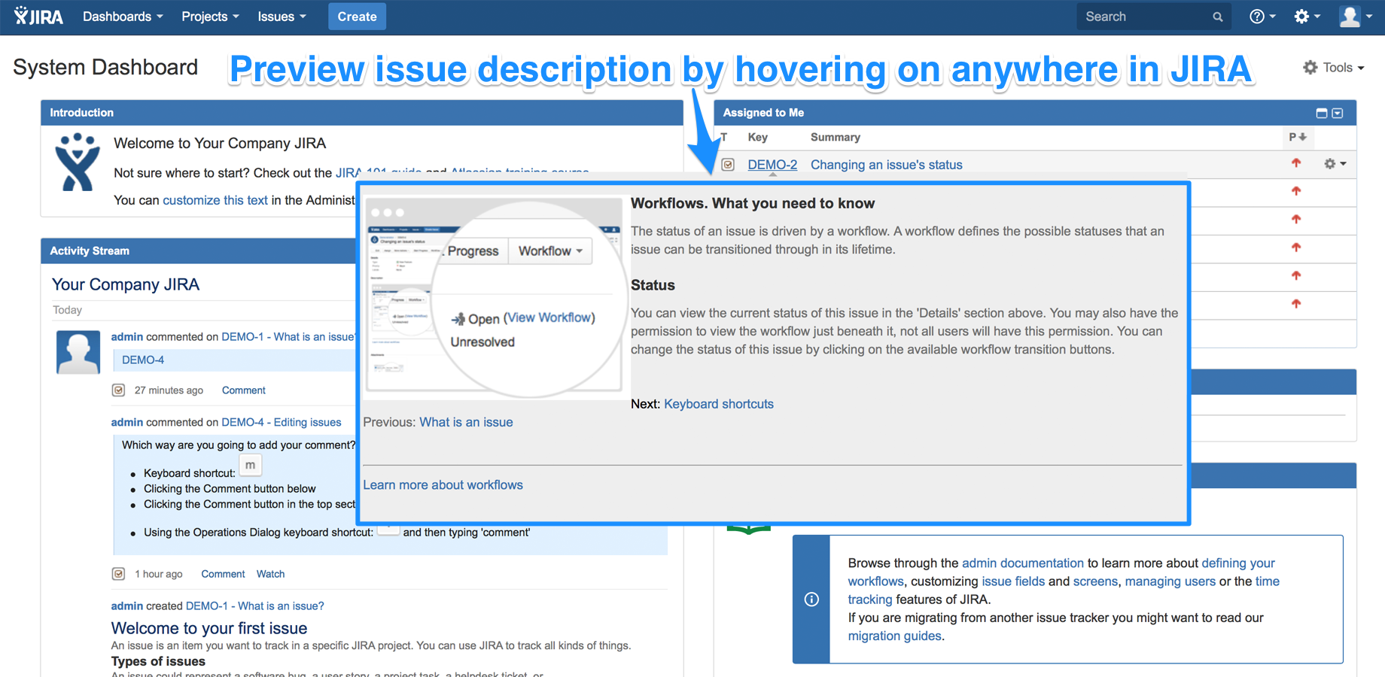
Task: Sort by Key column header
Action: [757, 137]
